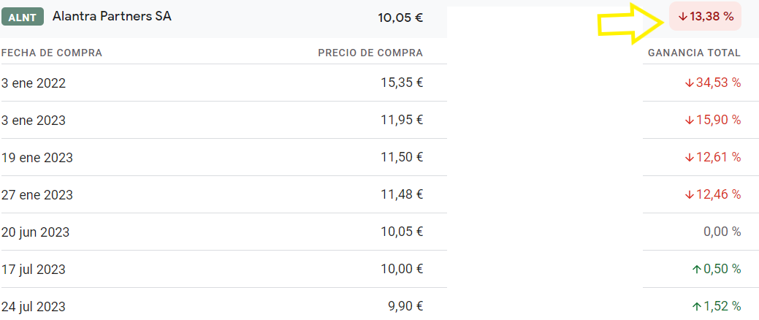Click the ALNT ticker badge

23,17
